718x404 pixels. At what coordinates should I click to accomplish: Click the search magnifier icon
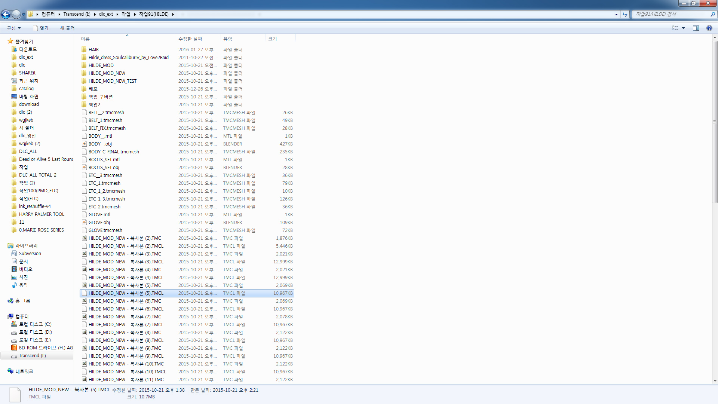[712, 14]
